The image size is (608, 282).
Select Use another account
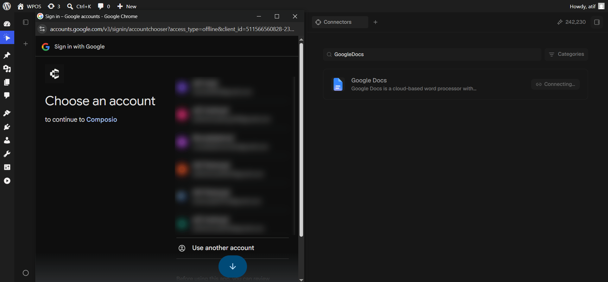click(x=232, y=248)
